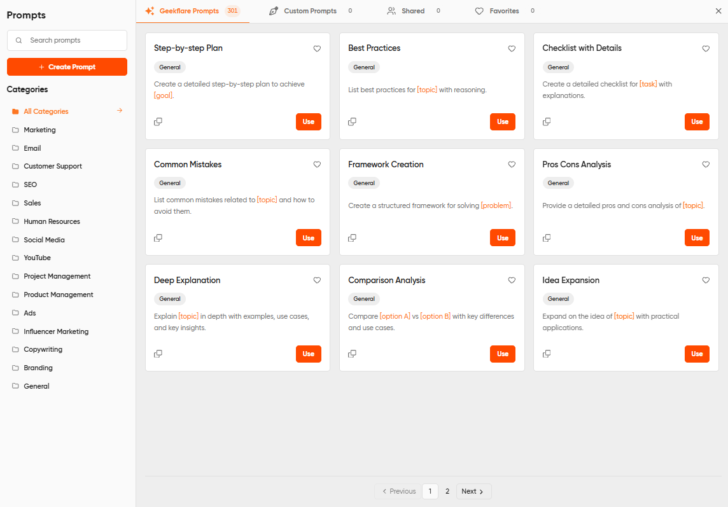The width and height of the screenshot is (728, 507).
Task: Click the pen icon beside Custom Prompts
Action: (273, 11)
